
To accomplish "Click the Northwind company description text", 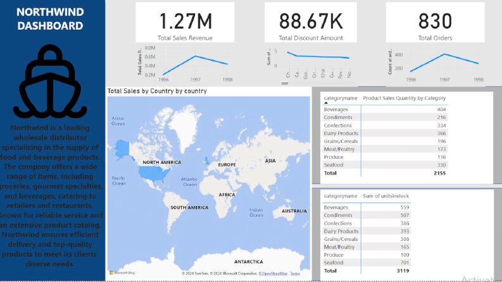I will coord(51,195).
